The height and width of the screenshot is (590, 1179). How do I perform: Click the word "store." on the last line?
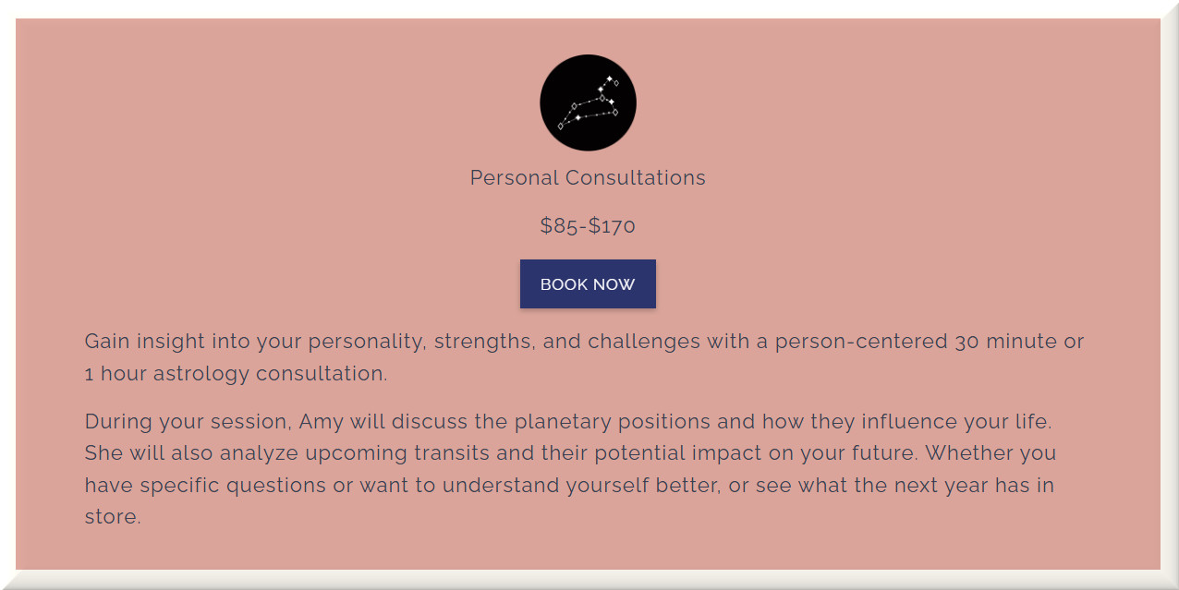pos(113,517)
